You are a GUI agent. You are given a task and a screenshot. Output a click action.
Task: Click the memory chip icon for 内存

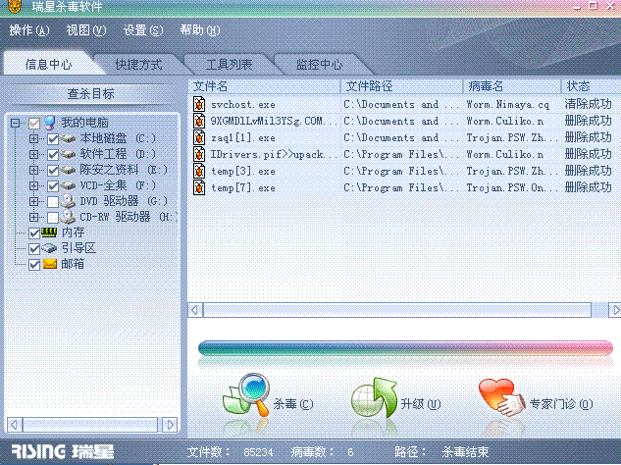[49, 232]
